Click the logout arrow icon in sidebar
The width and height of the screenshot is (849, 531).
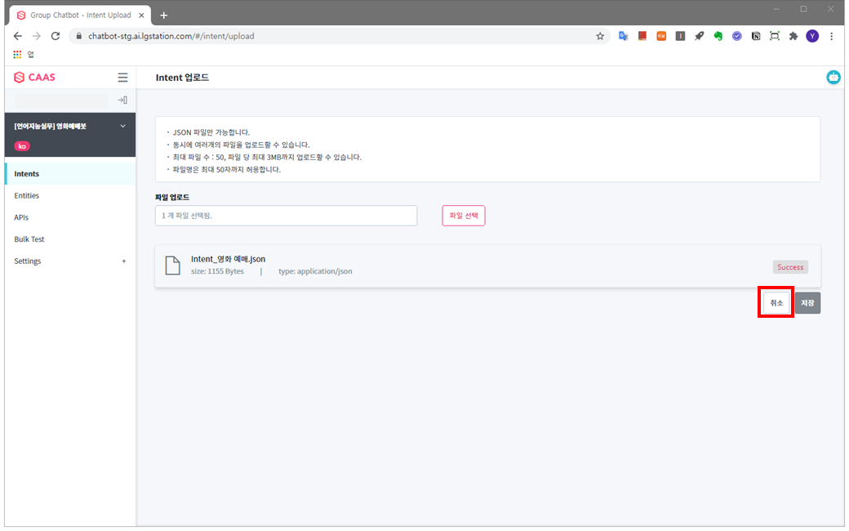(x=122, y=100)
